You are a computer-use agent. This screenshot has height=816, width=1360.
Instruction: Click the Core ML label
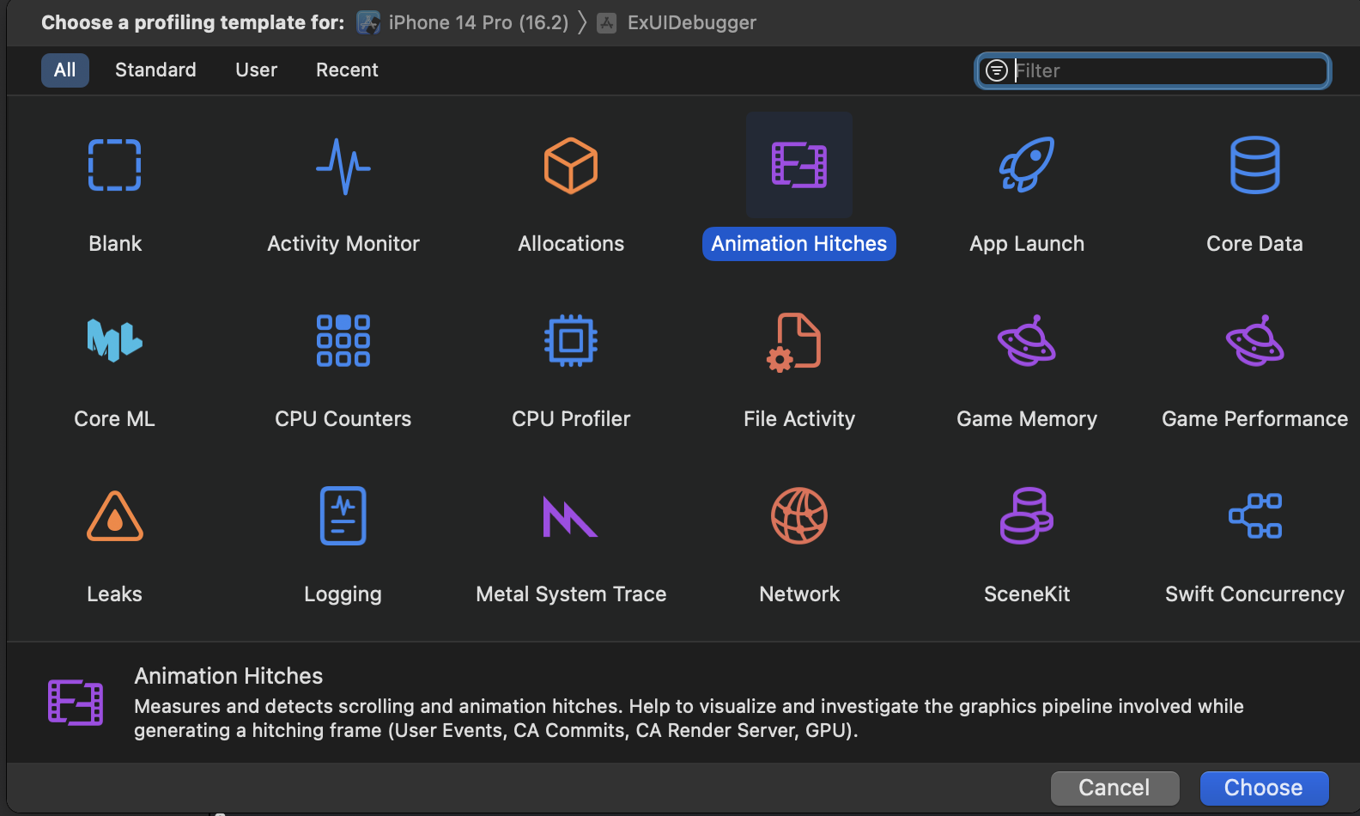point(115,419)
